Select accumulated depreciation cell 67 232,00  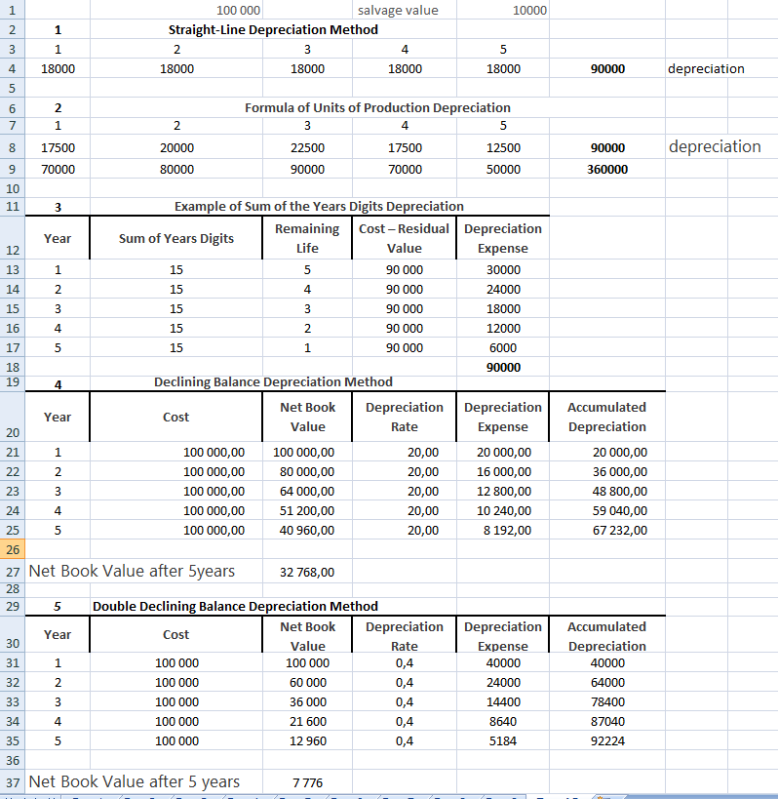(x=619, y=531)
